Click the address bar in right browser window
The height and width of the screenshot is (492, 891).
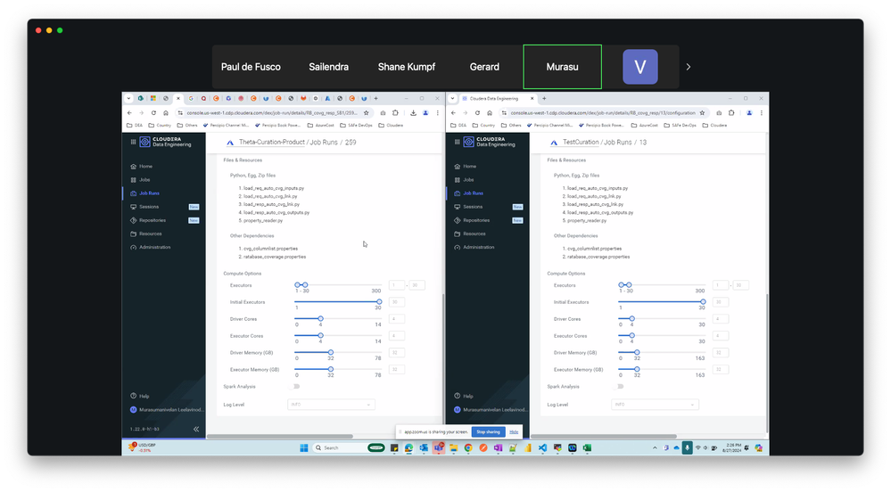pos(602,113)
